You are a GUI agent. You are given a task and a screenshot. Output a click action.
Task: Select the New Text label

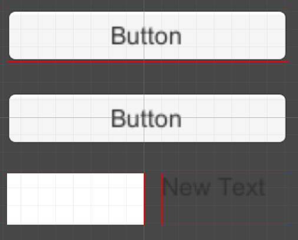(x=214, y=187)
